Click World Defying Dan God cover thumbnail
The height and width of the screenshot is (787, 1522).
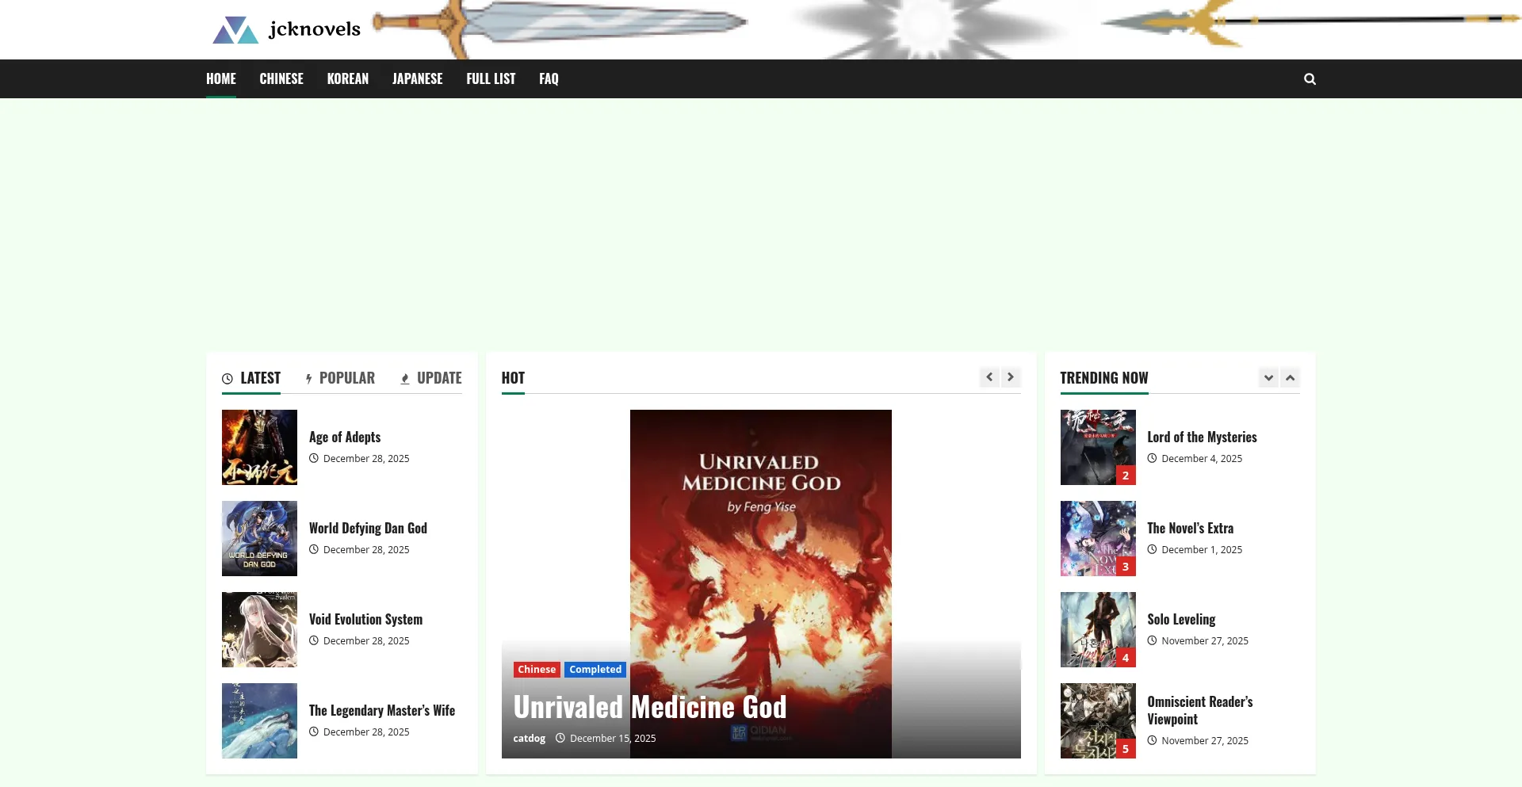click(x=259, y=538)
